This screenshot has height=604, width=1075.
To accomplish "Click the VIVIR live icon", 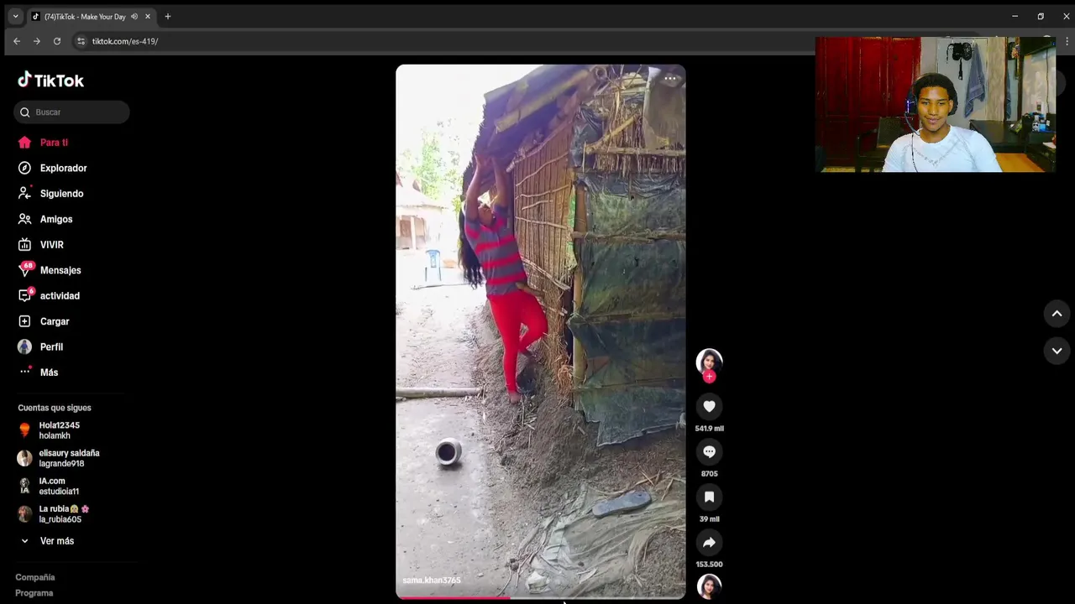I will (x=24, y=245).
